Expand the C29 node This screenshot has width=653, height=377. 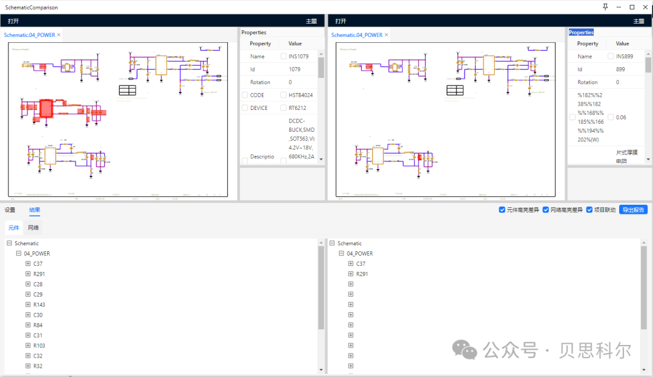28,294
